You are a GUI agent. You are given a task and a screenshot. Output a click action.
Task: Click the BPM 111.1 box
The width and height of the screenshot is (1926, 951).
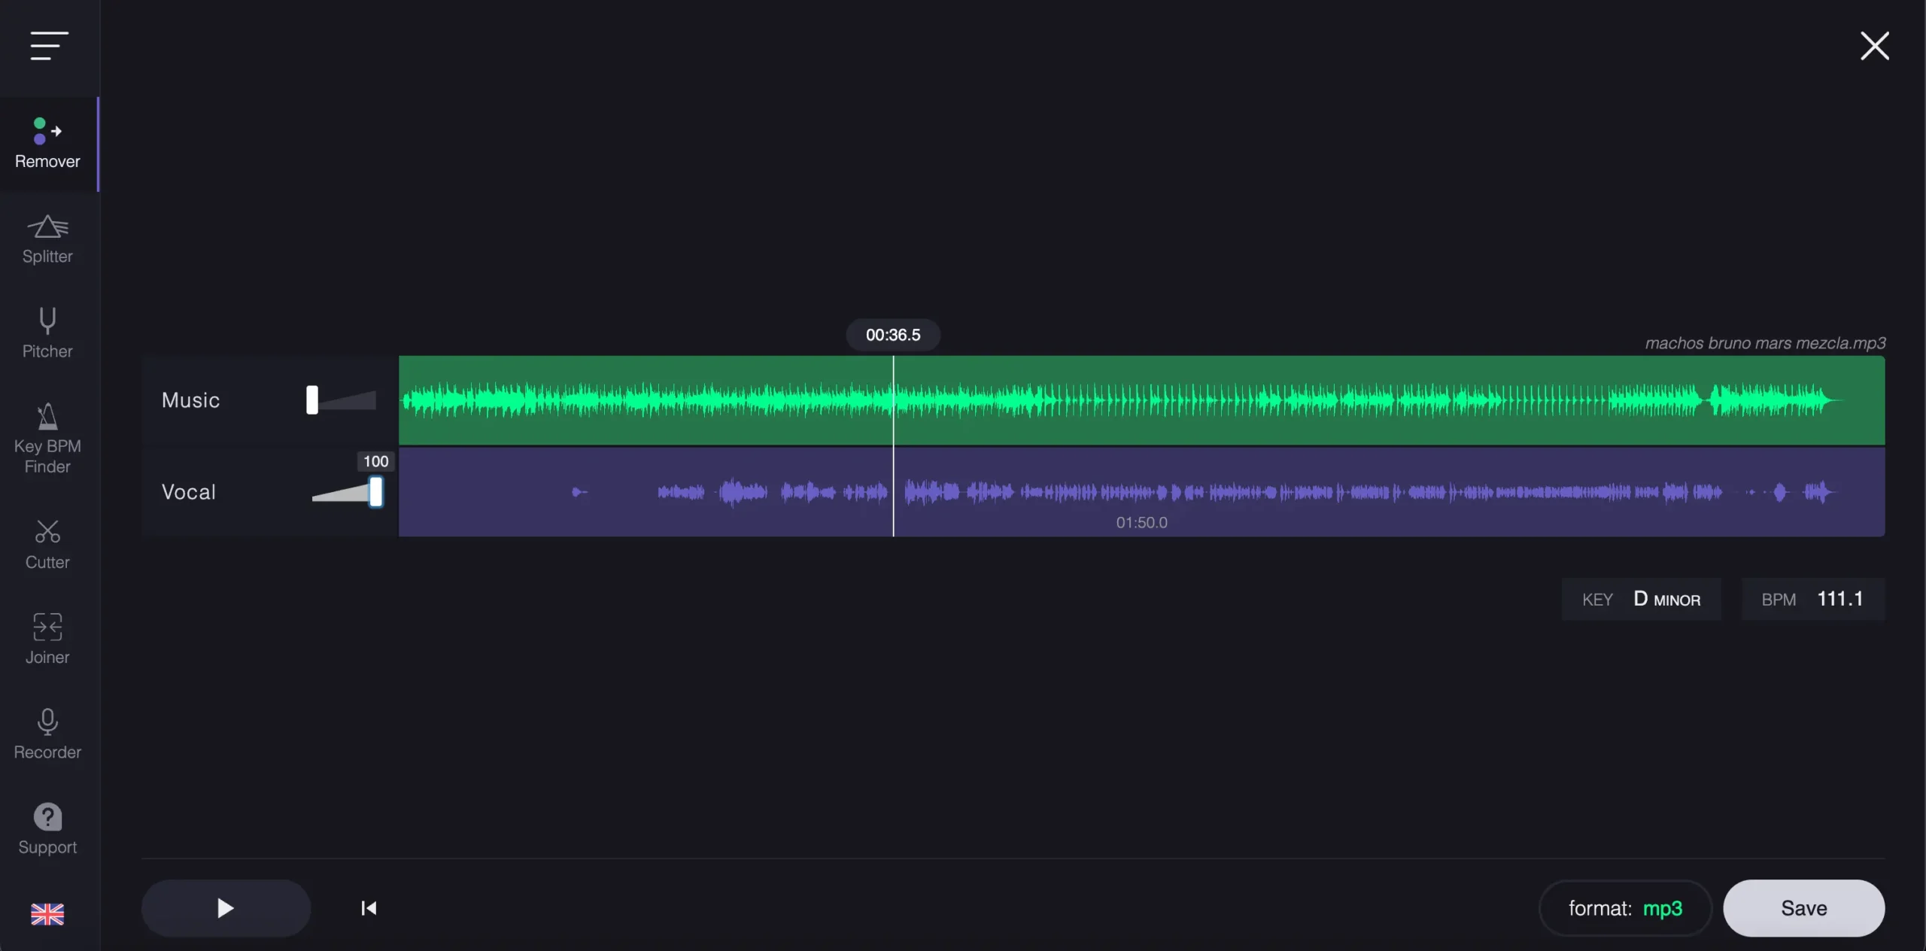pyautogui.click(x=1812, y=599)
